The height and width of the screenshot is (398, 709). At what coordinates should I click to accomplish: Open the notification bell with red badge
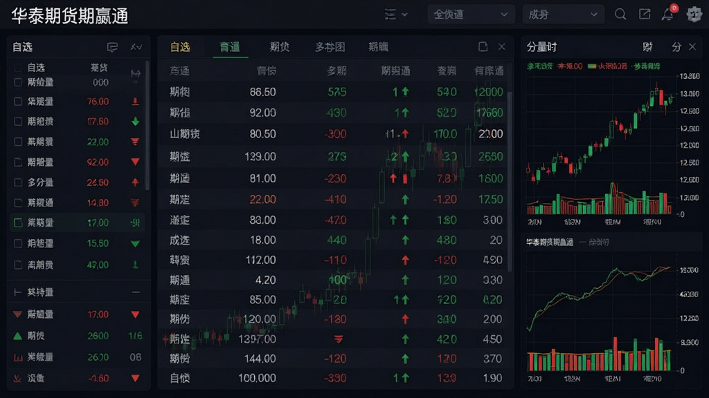click(x=668, y=15)
